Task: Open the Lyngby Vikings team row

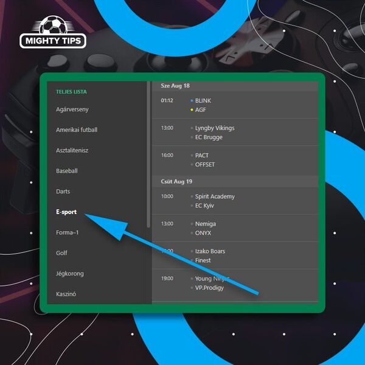Action: tap(215, 128)
